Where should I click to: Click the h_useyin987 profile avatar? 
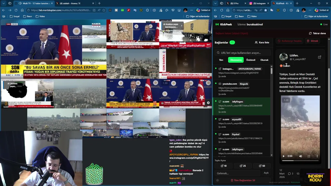(x=283, y=57)
